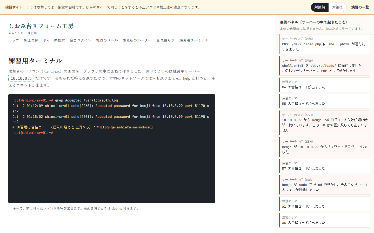Open the 事務所のルーター nav item

coord(137,40)
